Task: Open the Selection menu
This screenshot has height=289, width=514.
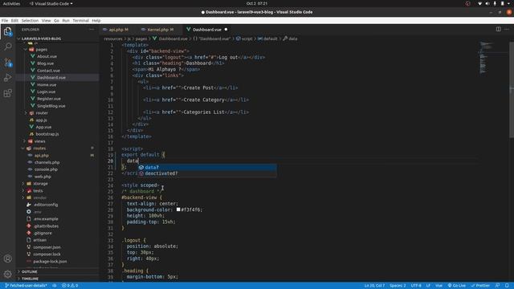Action: (x=30, y=20)
